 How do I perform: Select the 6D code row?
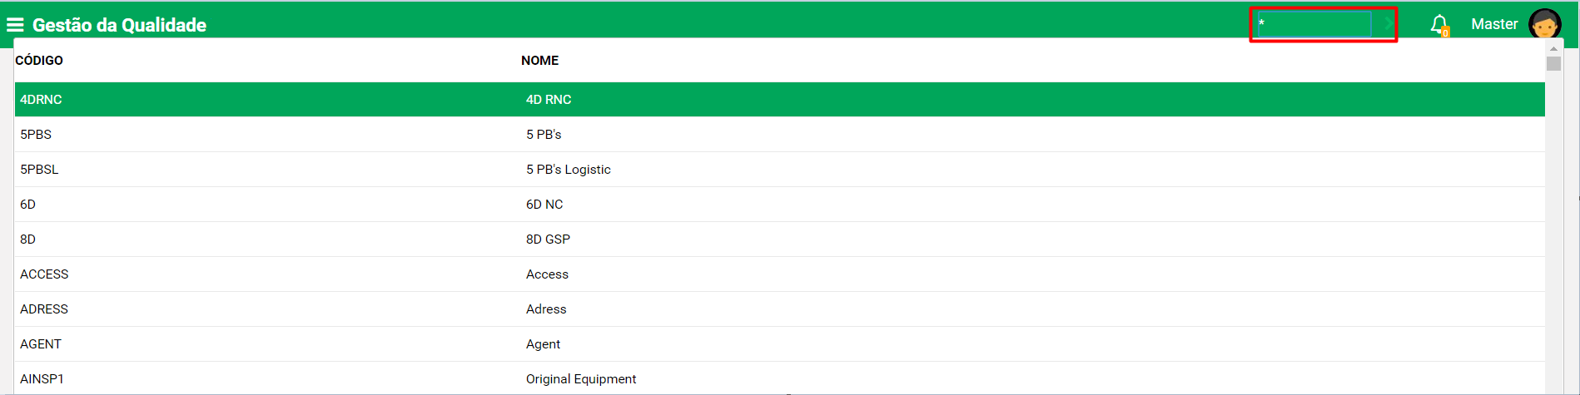click(27, 205)
